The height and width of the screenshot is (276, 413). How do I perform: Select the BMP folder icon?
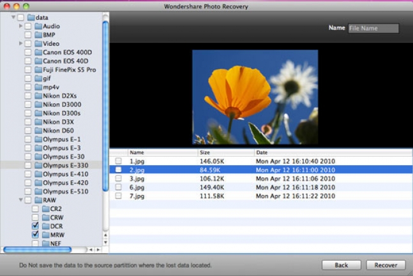coord(38,35)
